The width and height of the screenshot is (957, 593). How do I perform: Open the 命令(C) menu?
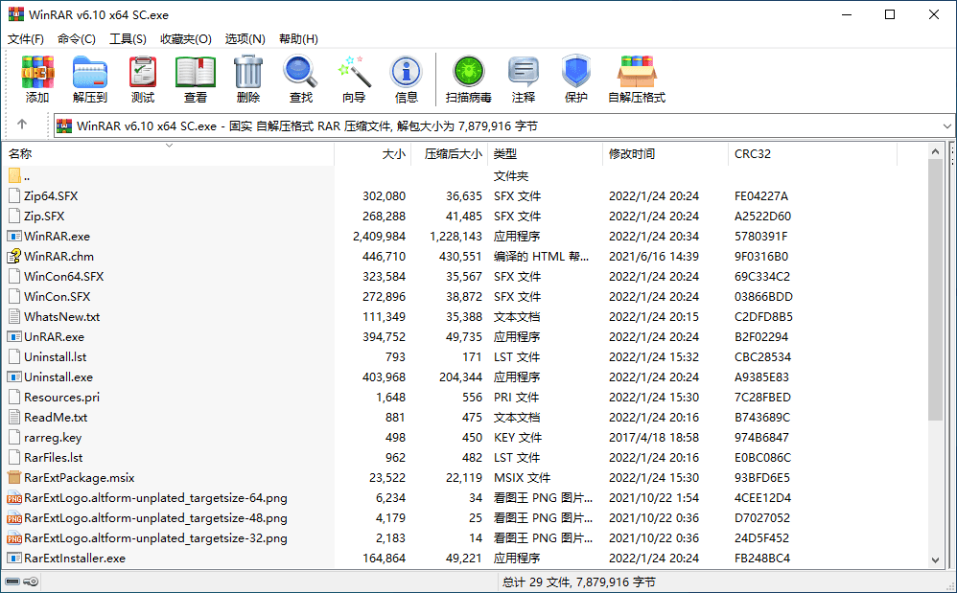click(77, 39)
